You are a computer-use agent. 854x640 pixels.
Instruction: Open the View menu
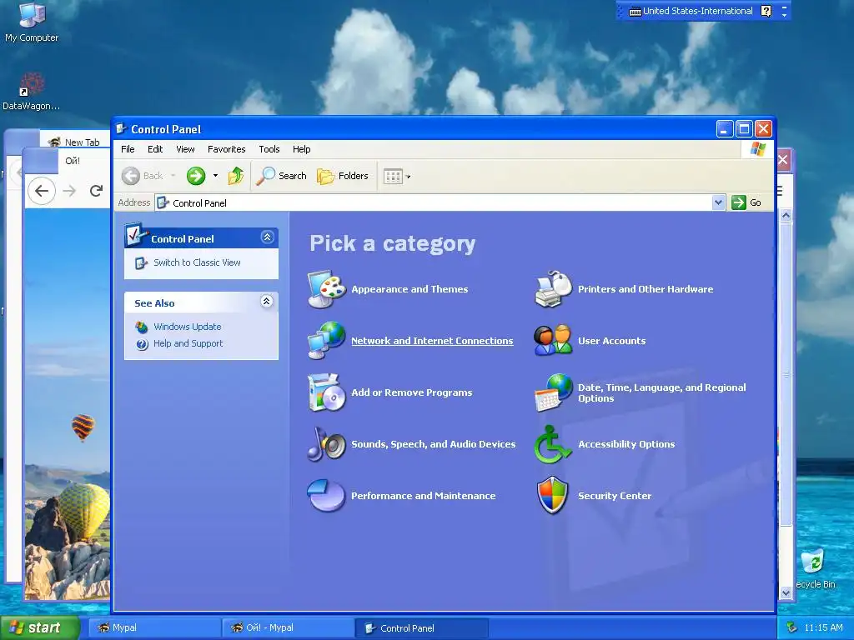[185, 149]
